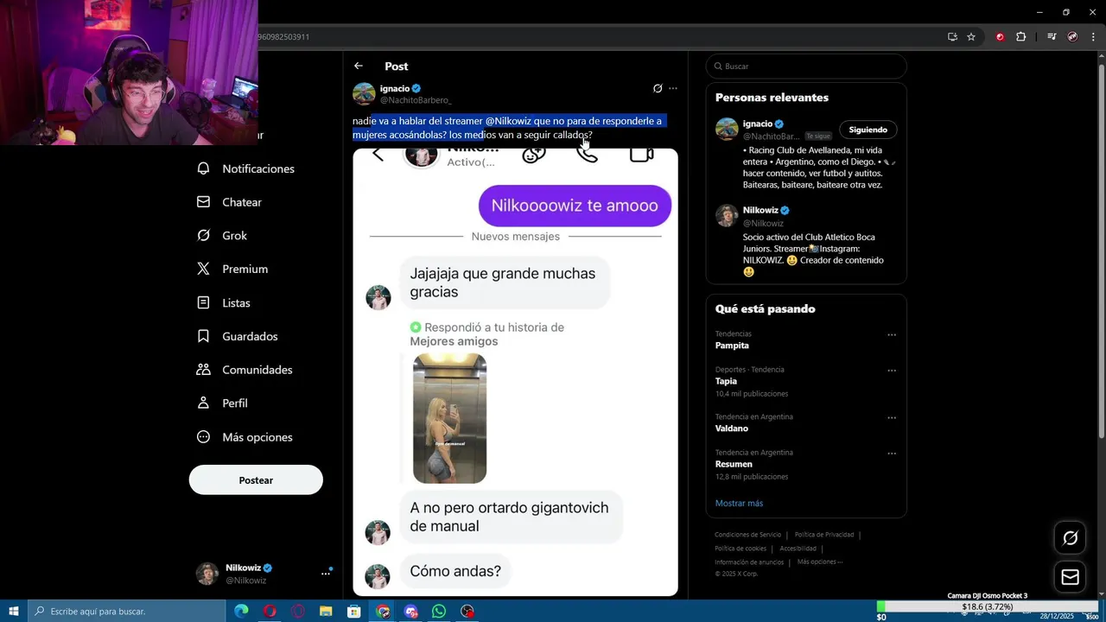
Task: Click the Grok icon on ignacio's post
Action: 658,88
